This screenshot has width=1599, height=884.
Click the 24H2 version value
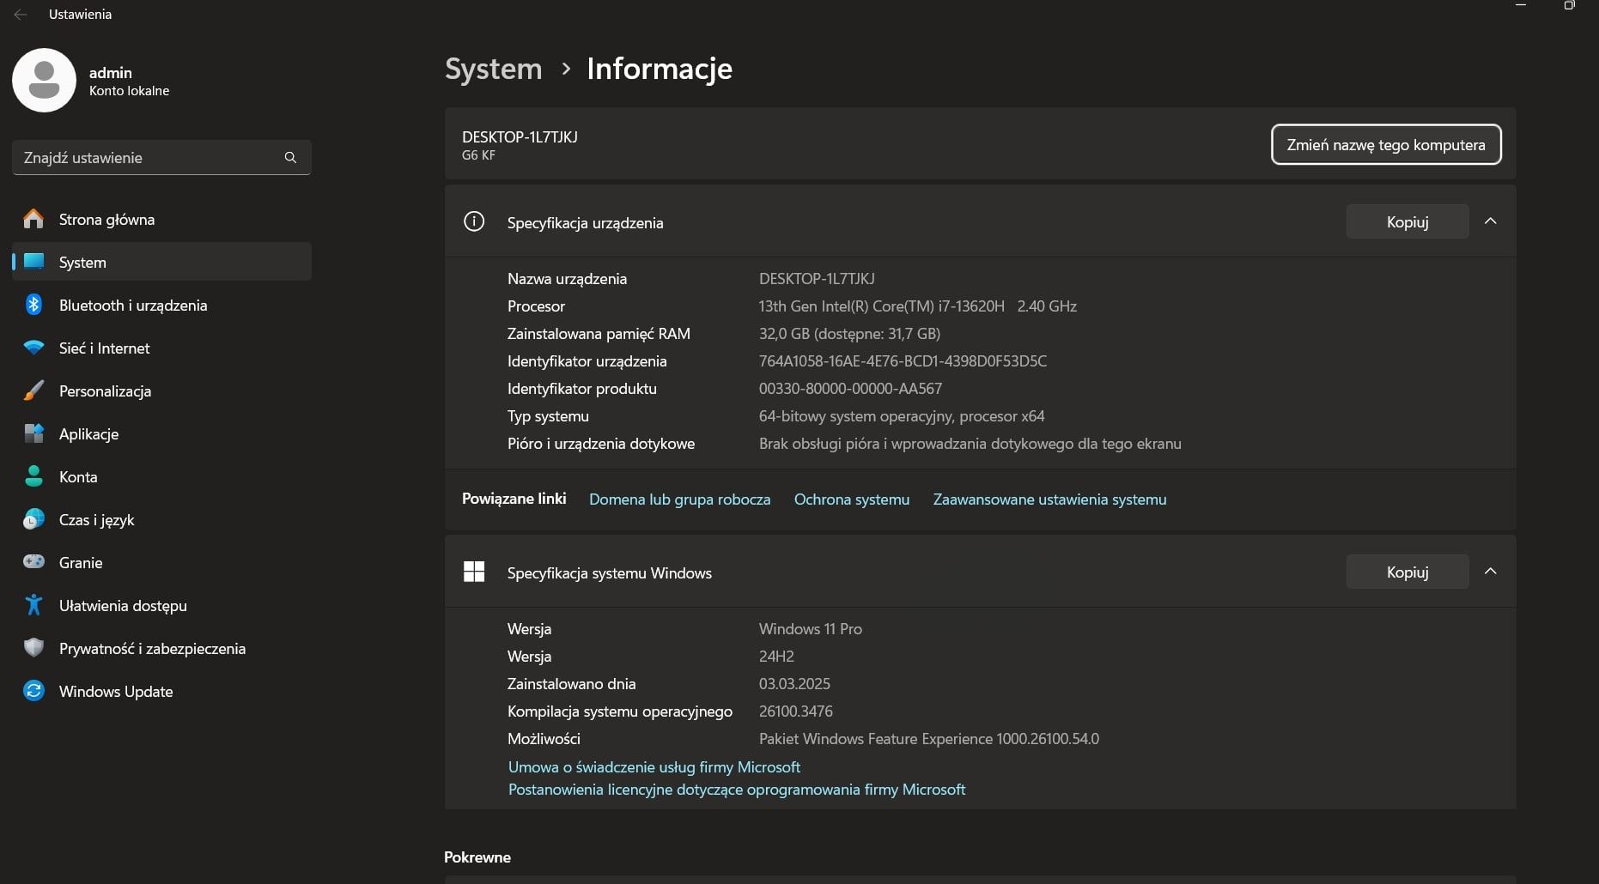(776, 657)
